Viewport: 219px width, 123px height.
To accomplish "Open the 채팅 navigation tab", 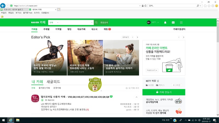I will (107, 29).
